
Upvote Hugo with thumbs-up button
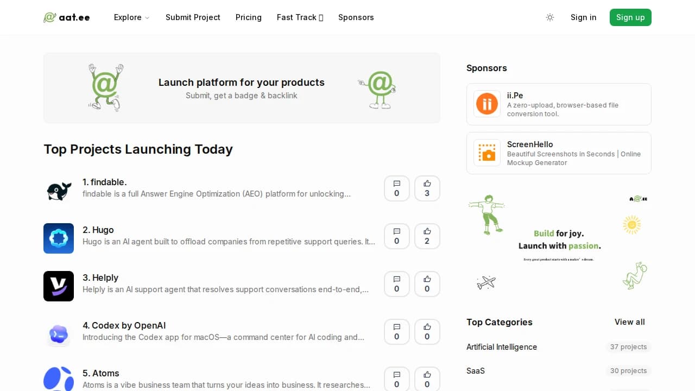click(427, 236)
